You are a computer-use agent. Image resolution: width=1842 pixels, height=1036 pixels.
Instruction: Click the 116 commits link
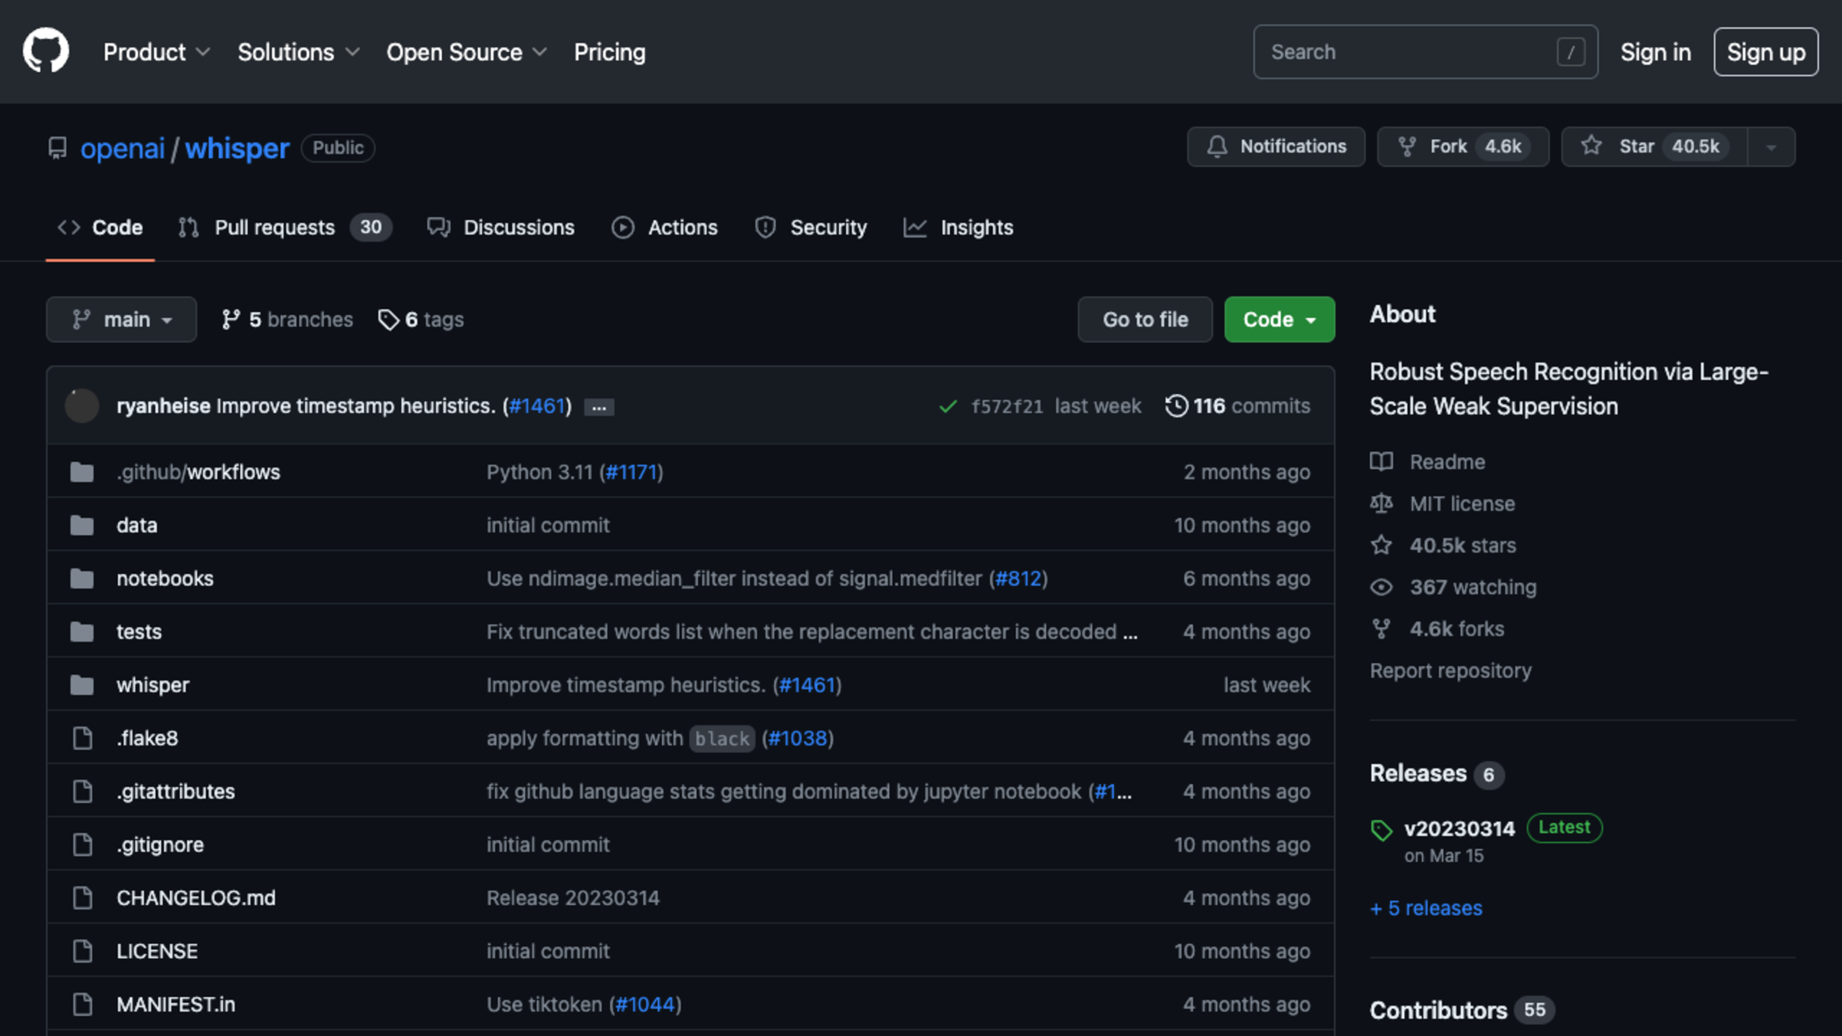click(x=1238, y=406)
